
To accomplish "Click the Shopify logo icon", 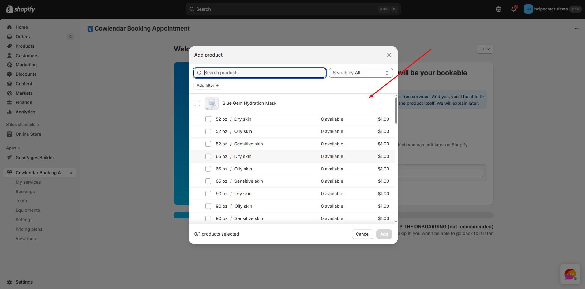I will tap(9, 9).
